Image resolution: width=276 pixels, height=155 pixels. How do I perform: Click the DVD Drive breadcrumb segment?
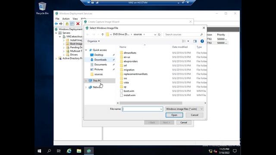tap(121, 34)
